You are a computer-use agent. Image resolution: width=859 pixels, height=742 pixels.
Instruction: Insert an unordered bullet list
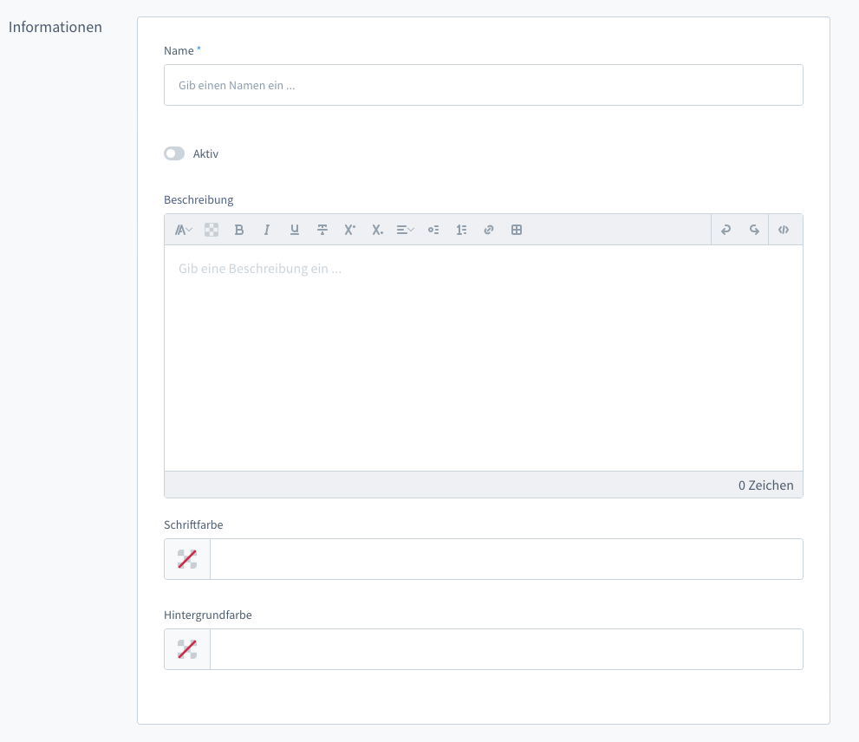433,230
